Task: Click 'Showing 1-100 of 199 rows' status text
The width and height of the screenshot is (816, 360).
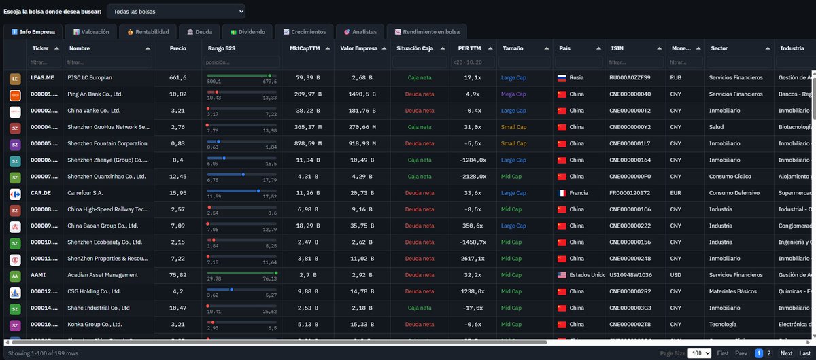Action: (x=42, y=353)
